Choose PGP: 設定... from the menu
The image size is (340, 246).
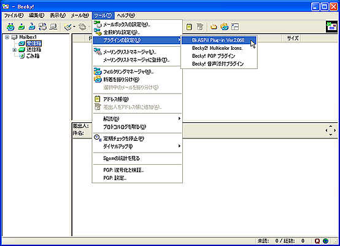tap(137, 178)
